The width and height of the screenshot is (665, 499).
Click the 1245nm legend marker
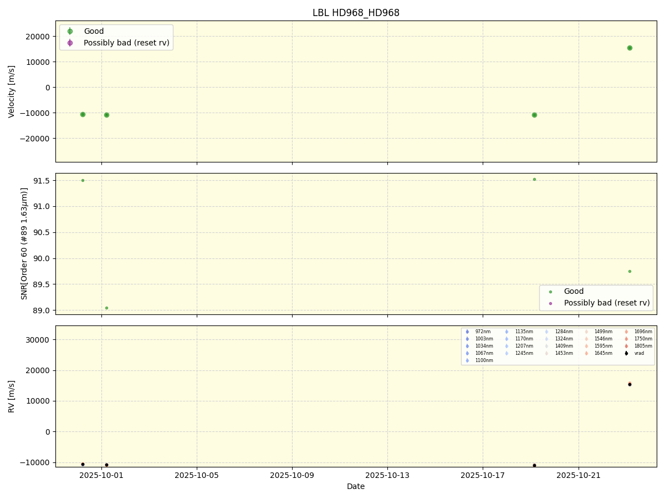pyautogui.click(x=507, y=353)
